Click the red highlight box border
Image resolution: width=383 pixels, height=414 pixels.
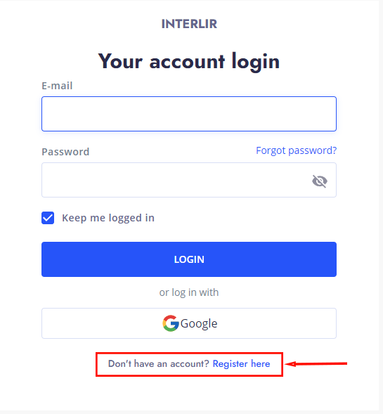click(189, 353)
